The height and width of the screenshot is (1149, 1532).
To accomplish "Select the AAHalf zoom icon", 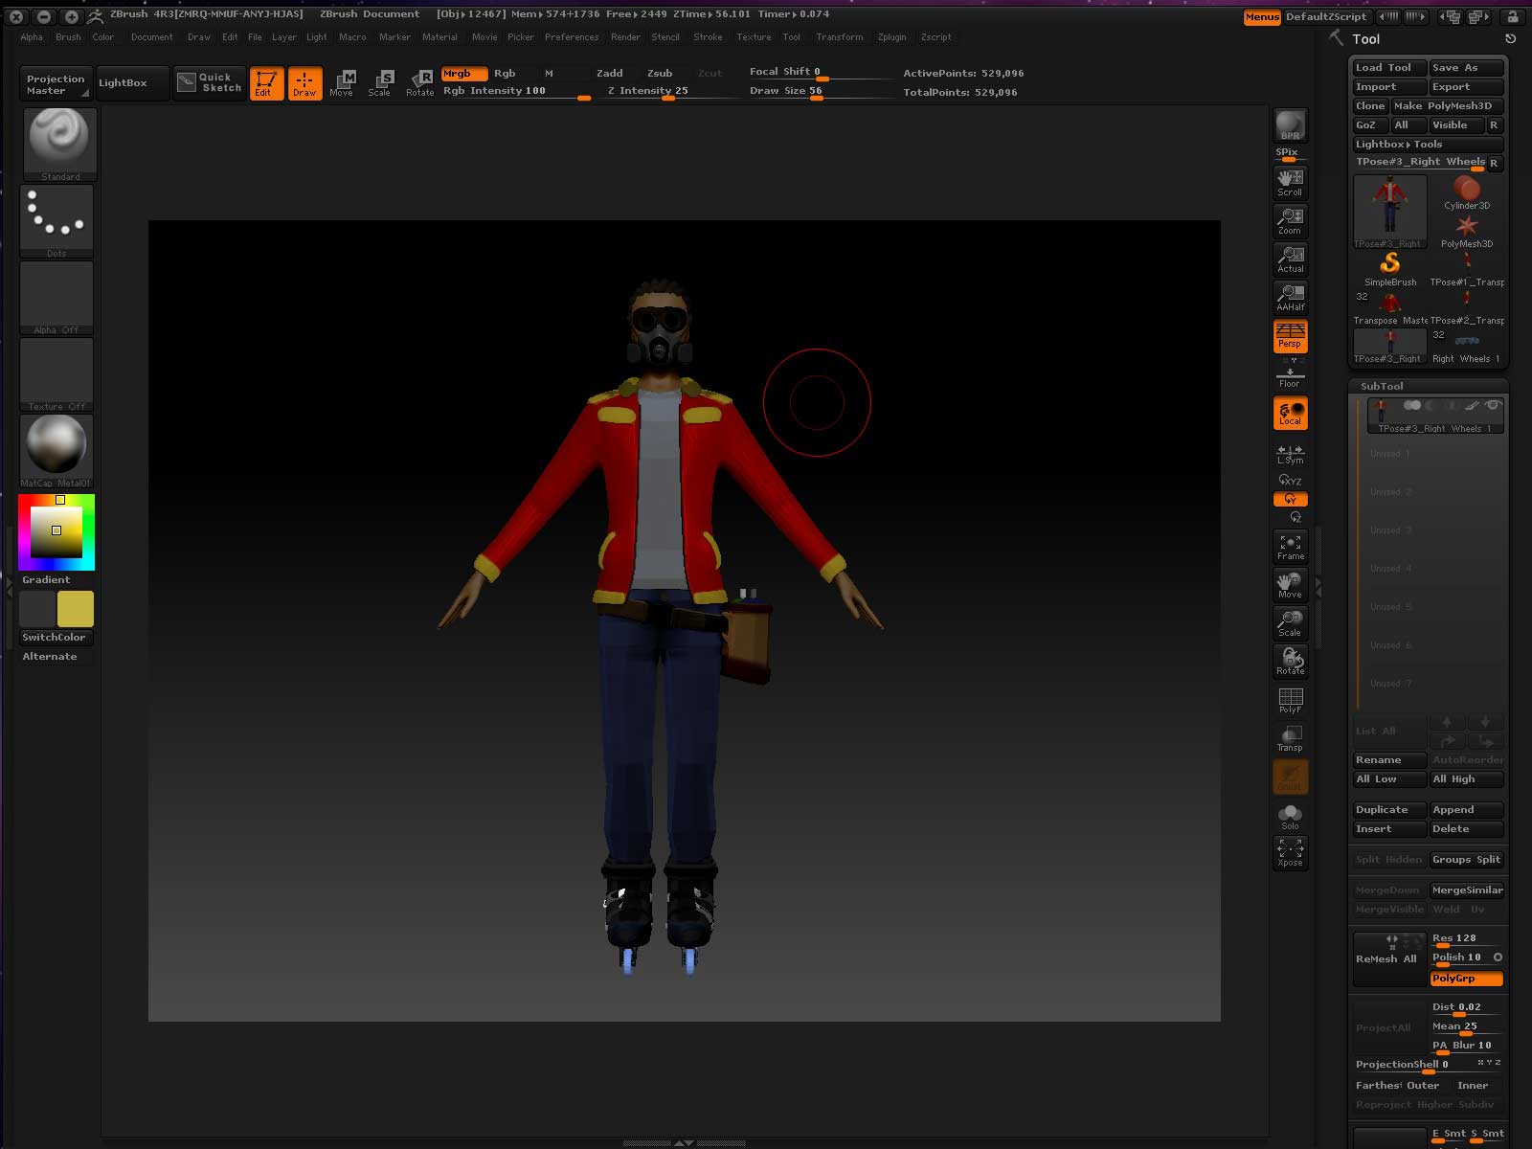I will click(1290, 298).
